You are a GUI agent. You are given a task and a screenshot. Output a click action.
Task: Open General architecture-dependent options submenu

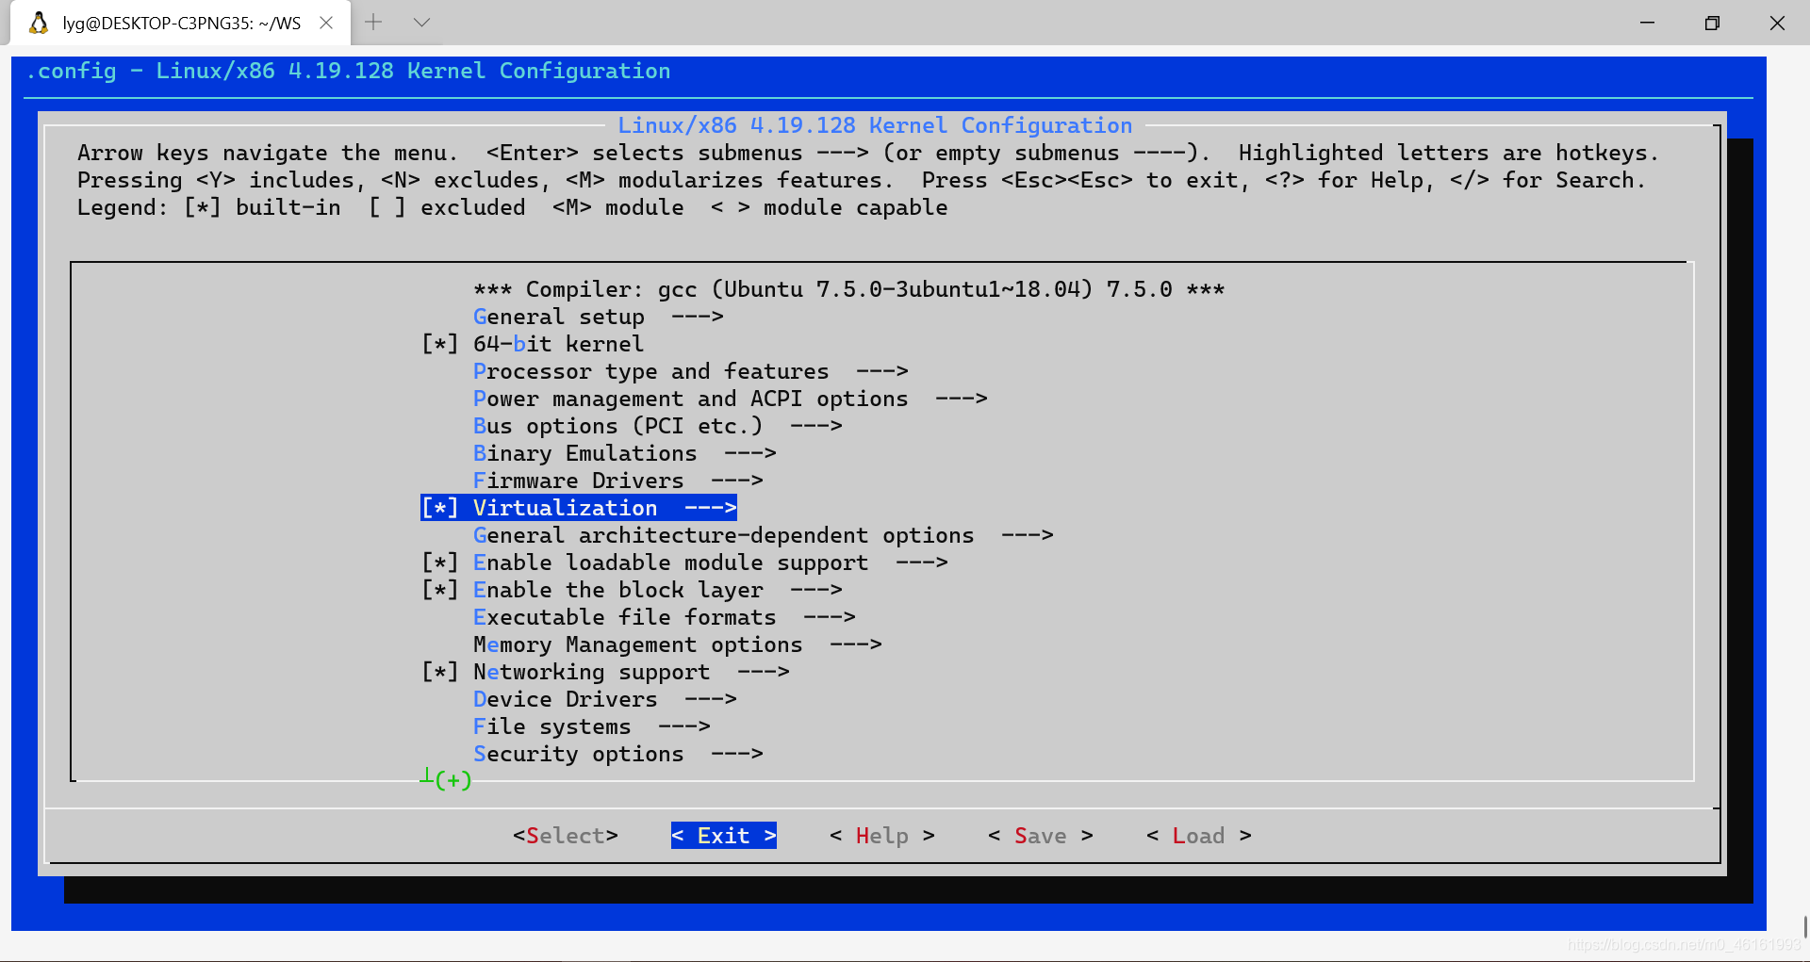(x=763, y=535)
